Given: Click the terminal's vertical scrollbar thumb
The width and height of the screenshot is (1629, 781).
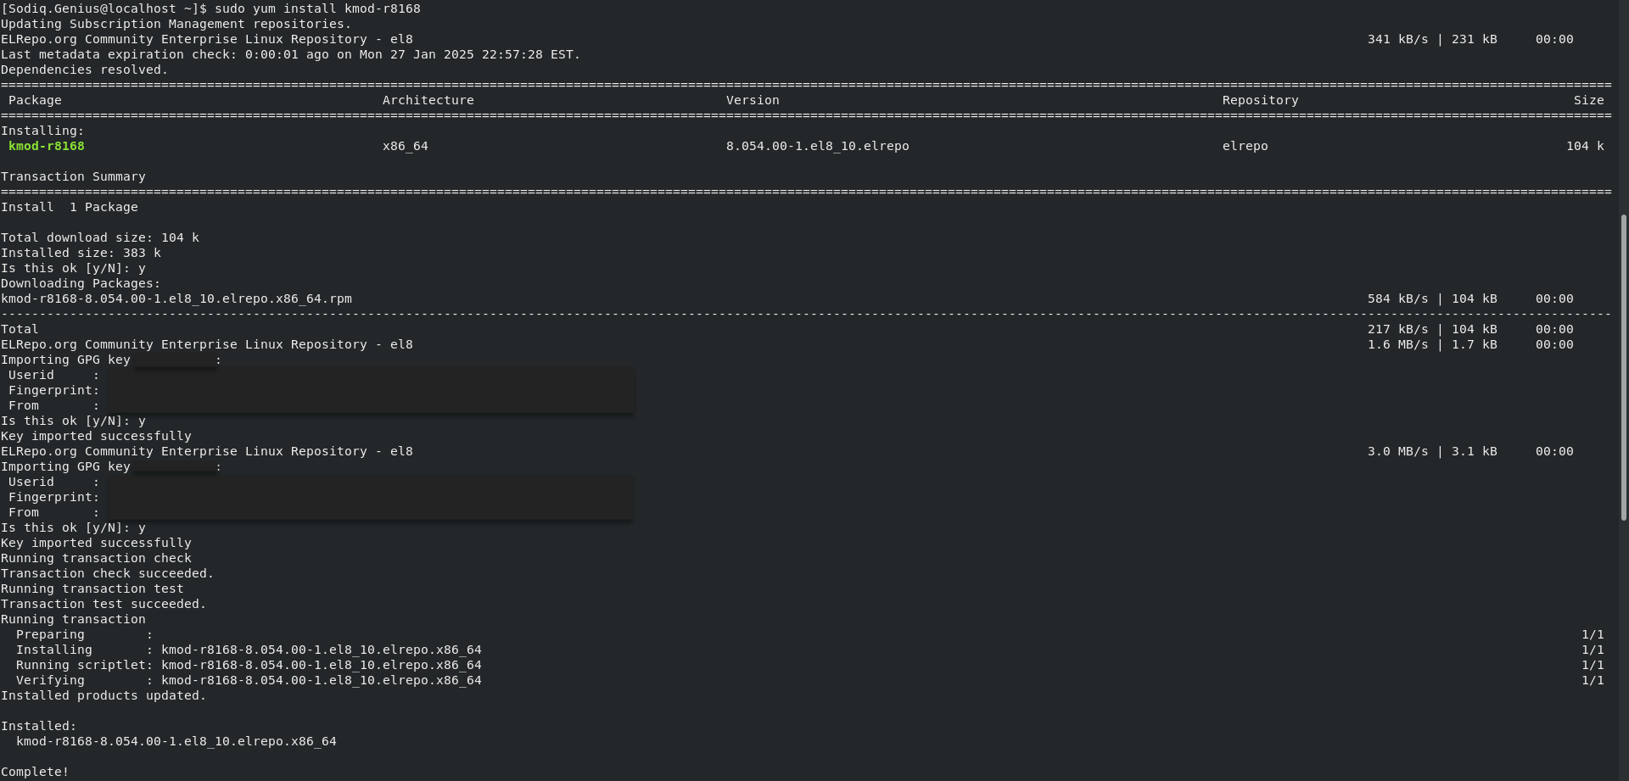Looking at the screenshot, I should click(x=1623, y=366).
